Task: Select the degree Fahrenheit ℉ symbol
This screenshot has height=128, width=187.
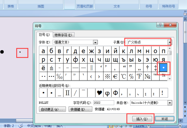Action: 139,76
